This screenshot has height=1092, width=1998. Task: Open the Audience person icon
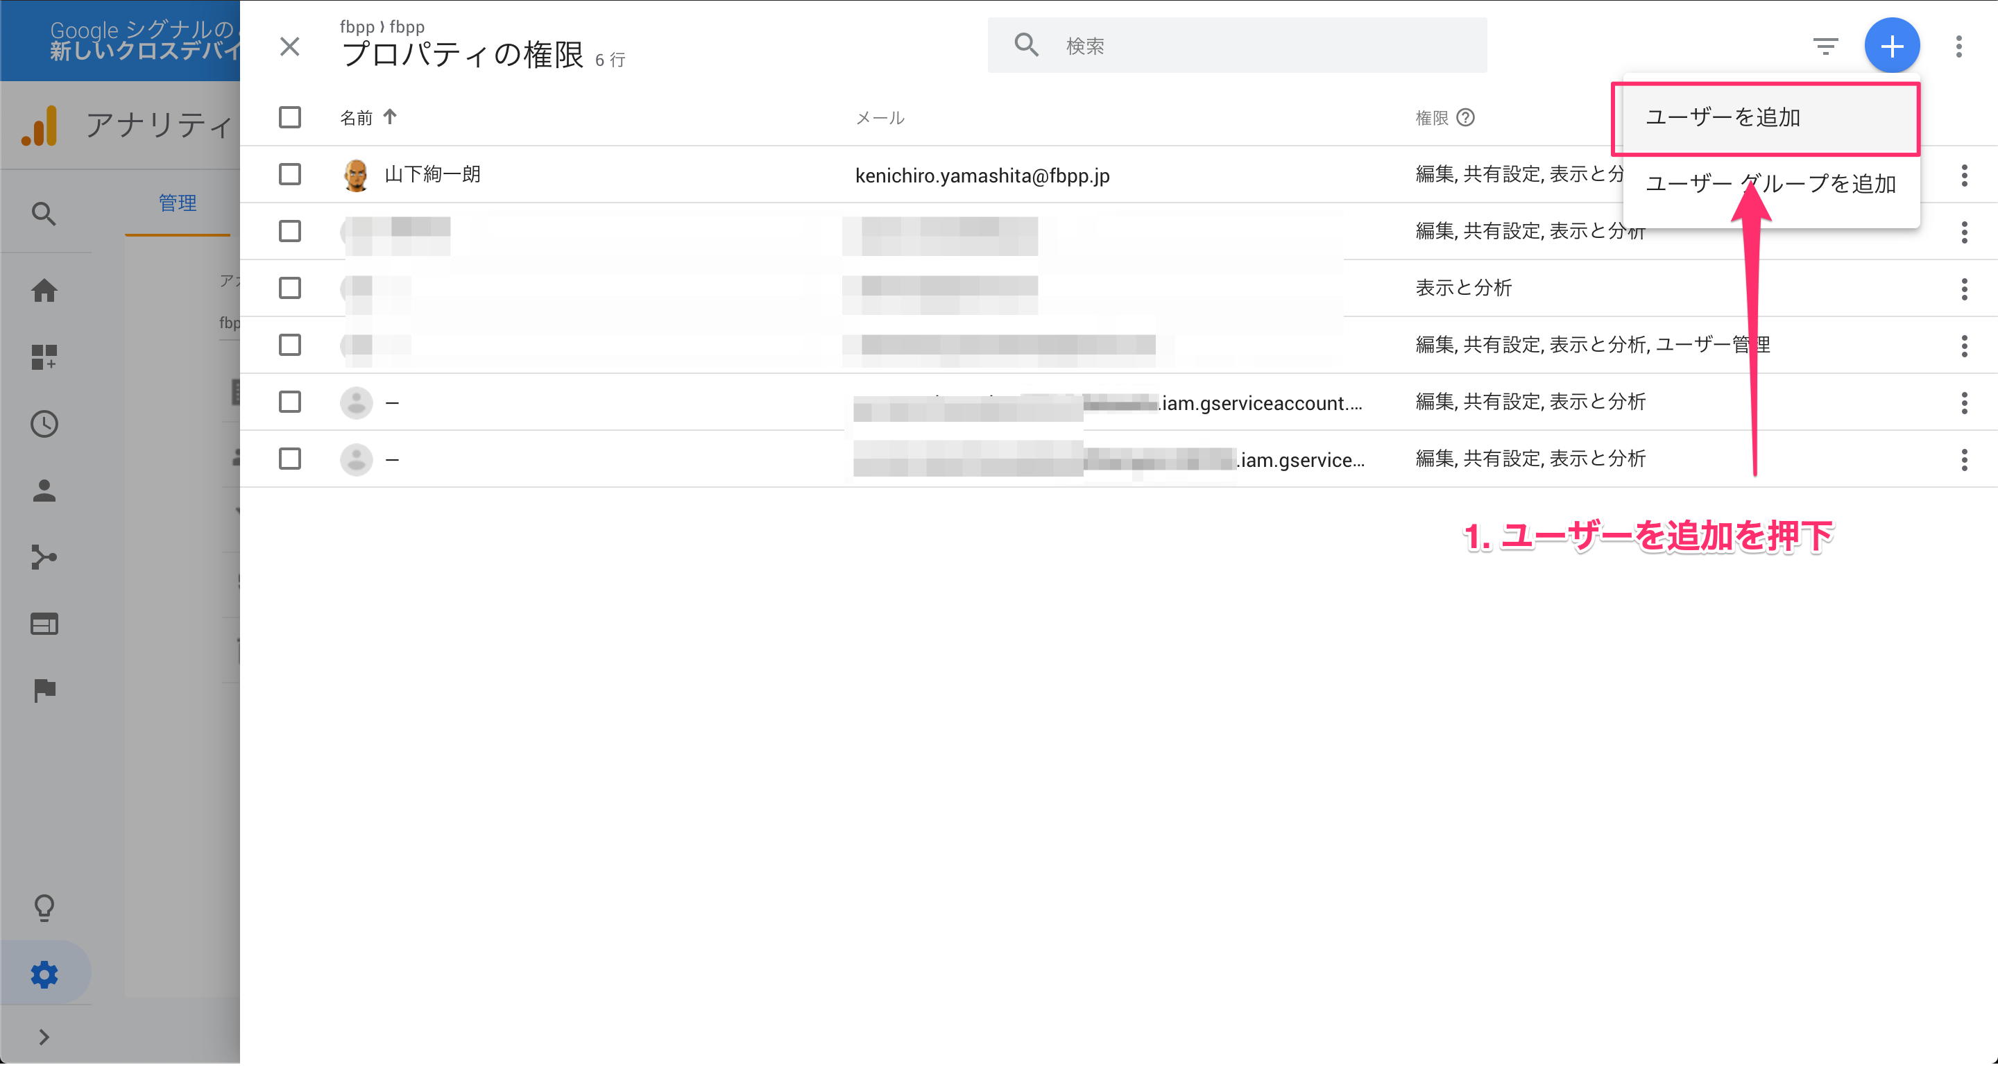coord(44,490)
